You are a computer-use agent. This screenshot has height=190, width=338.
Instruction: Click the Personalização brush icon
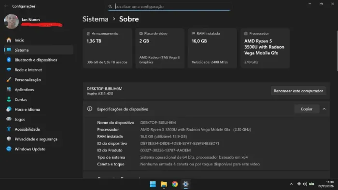tap(9, 80)
